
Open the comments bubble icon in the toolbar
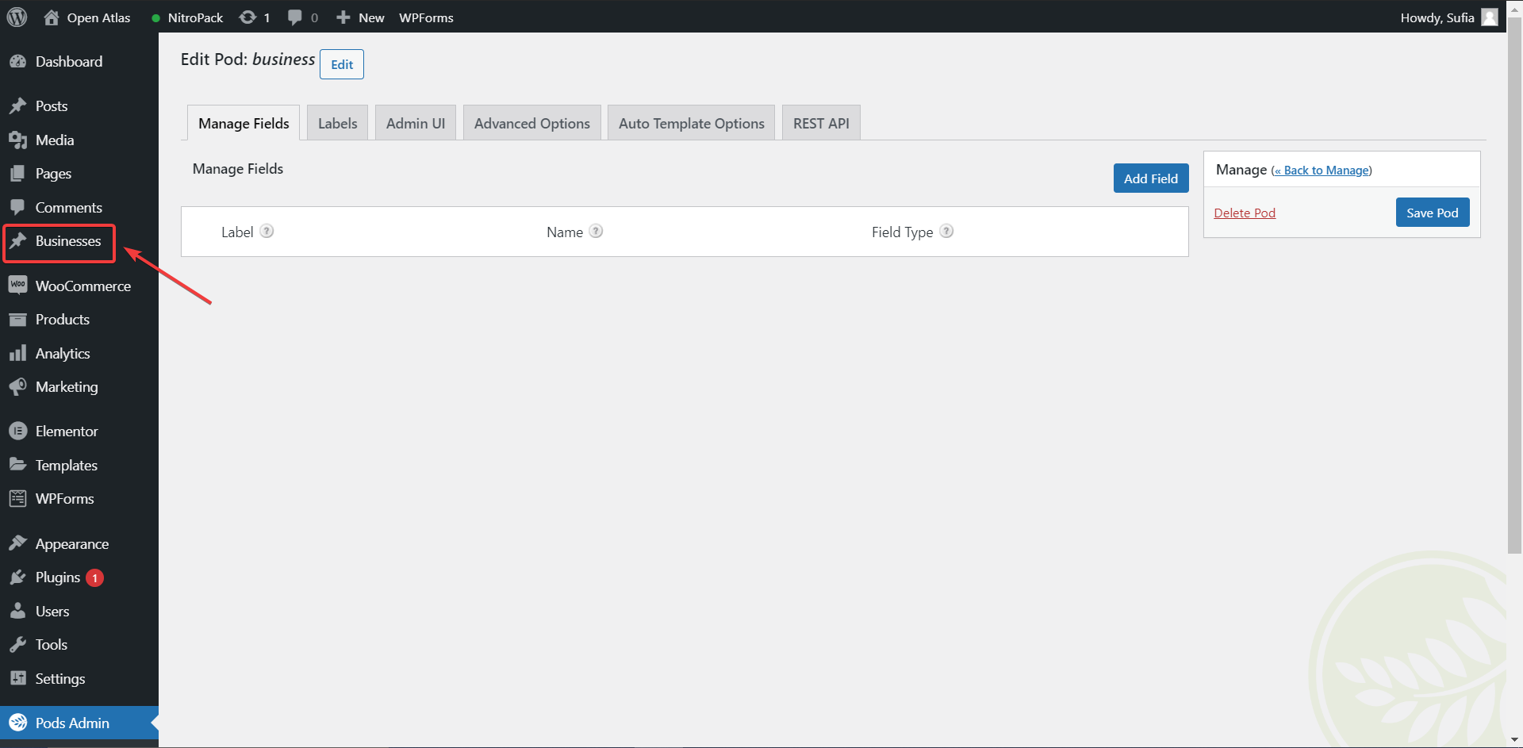pos(294,17)
